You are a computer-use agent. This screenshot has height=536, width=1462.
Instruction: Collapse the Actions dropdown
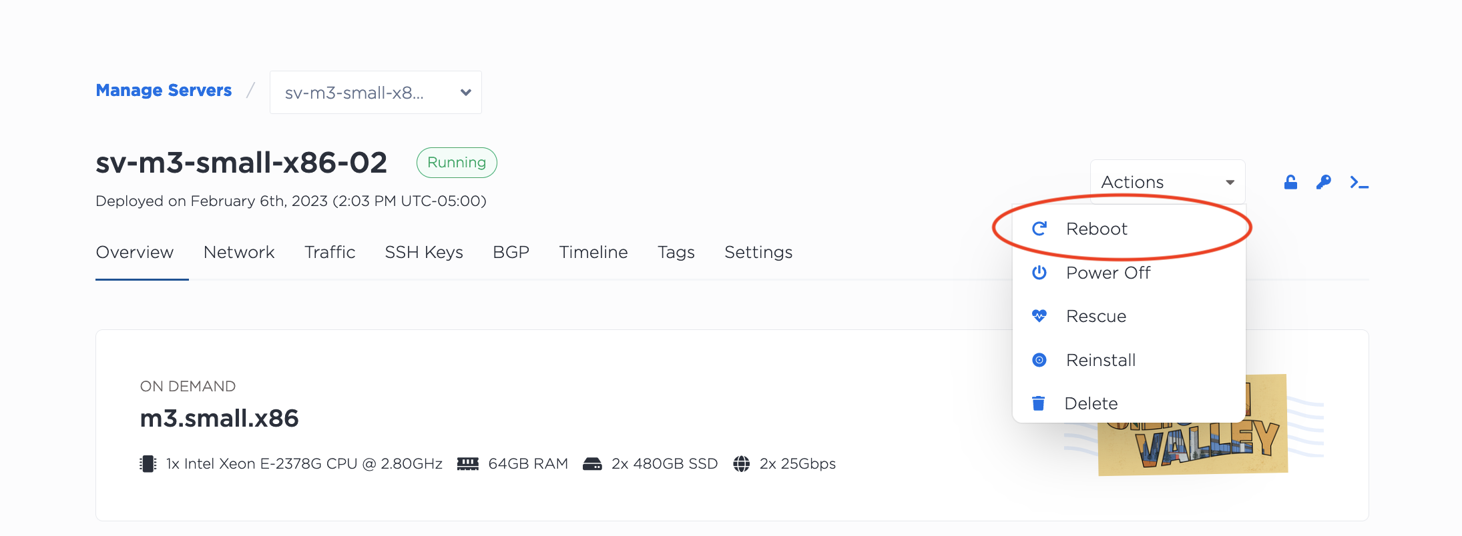pos(1167,182)
